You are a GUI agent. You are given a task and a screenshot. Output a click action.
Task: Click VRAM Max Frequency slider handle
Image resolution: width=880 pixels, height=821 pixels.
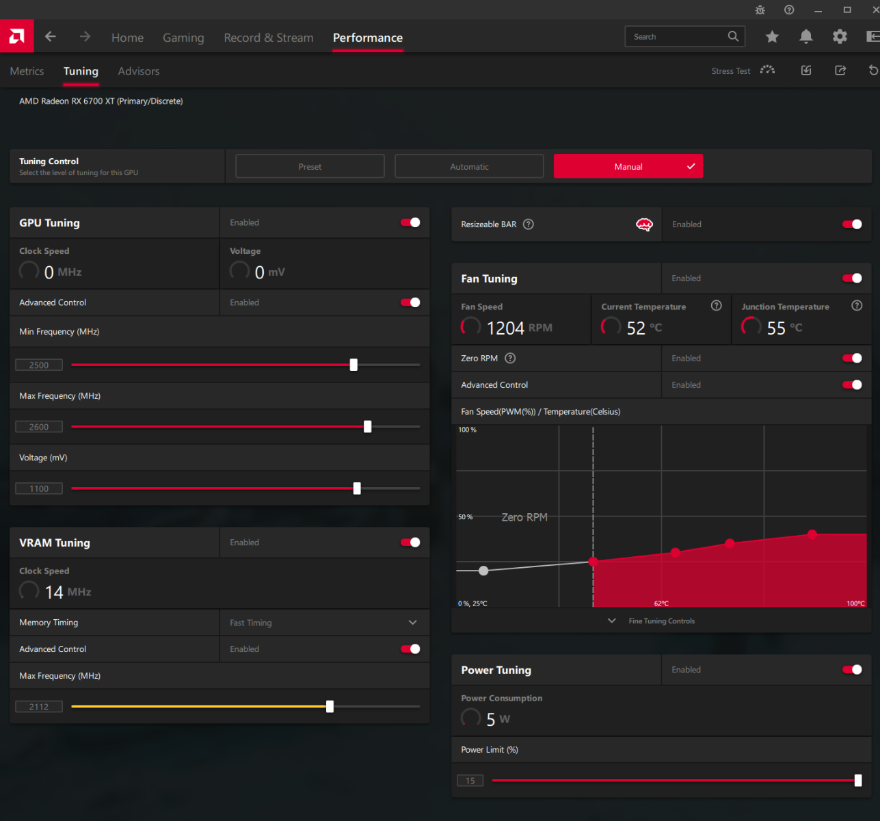coord(330,707)
